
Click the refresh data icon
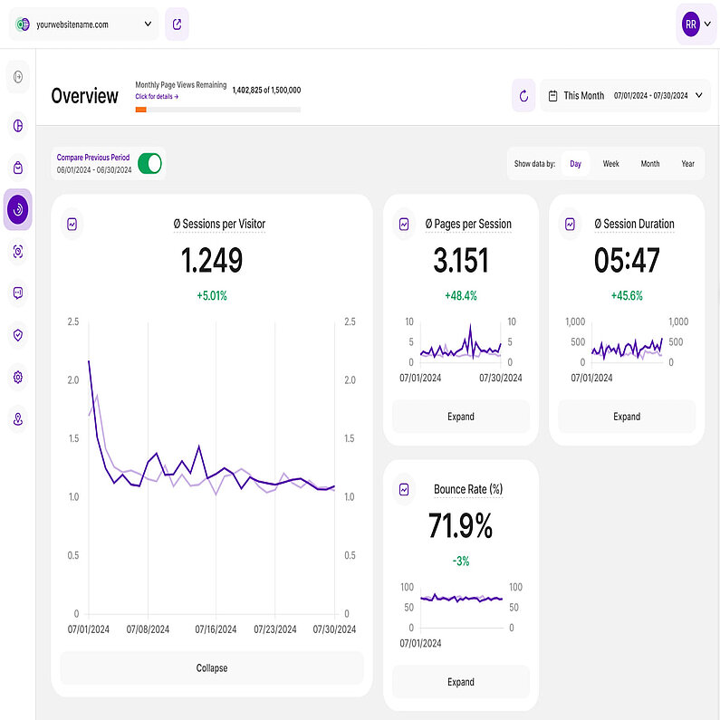click(523, 95)
